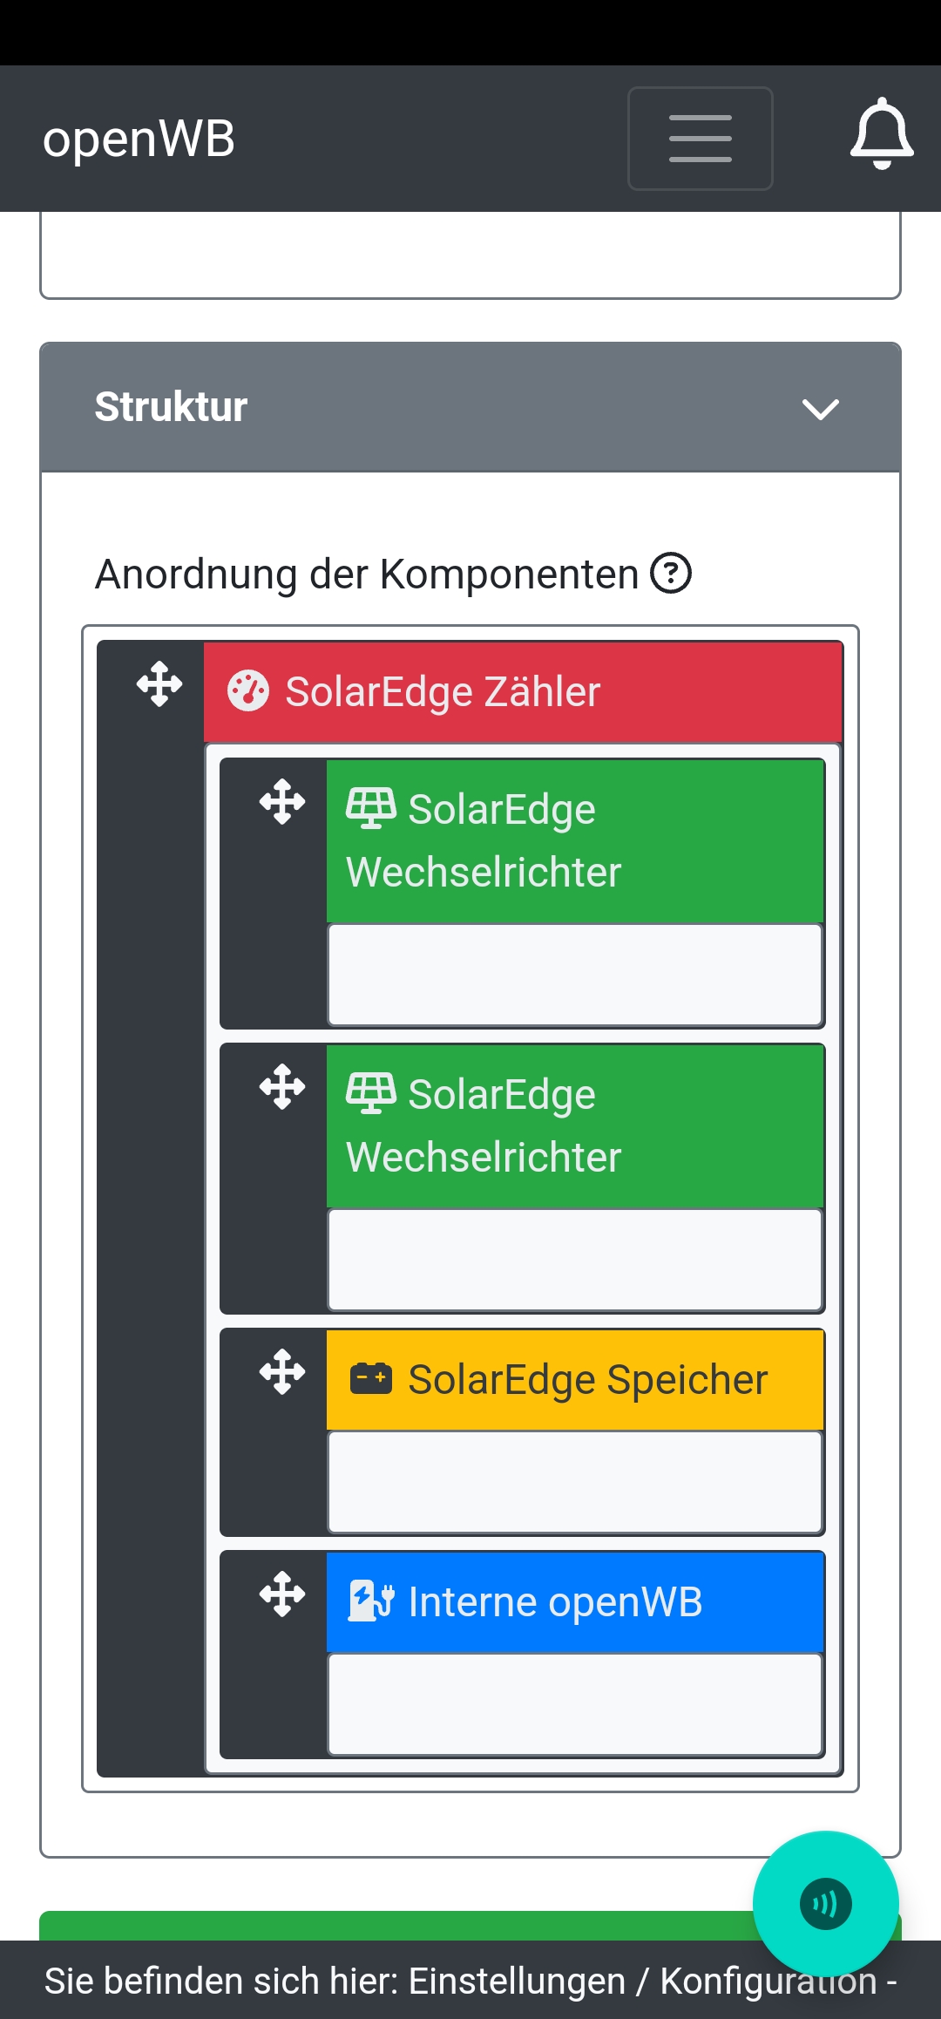Image resolution: width=941 pixels, height=2019 pixels.
Task: Select the SolarEdge Speicher component
Action: pos(587,1380)
